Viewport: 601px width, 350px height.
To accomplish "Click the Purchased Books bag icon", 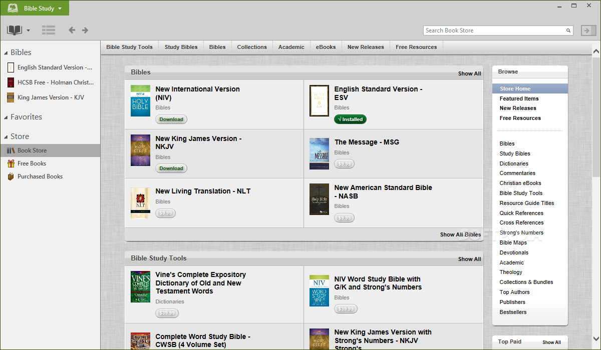I will pos(11,176).
